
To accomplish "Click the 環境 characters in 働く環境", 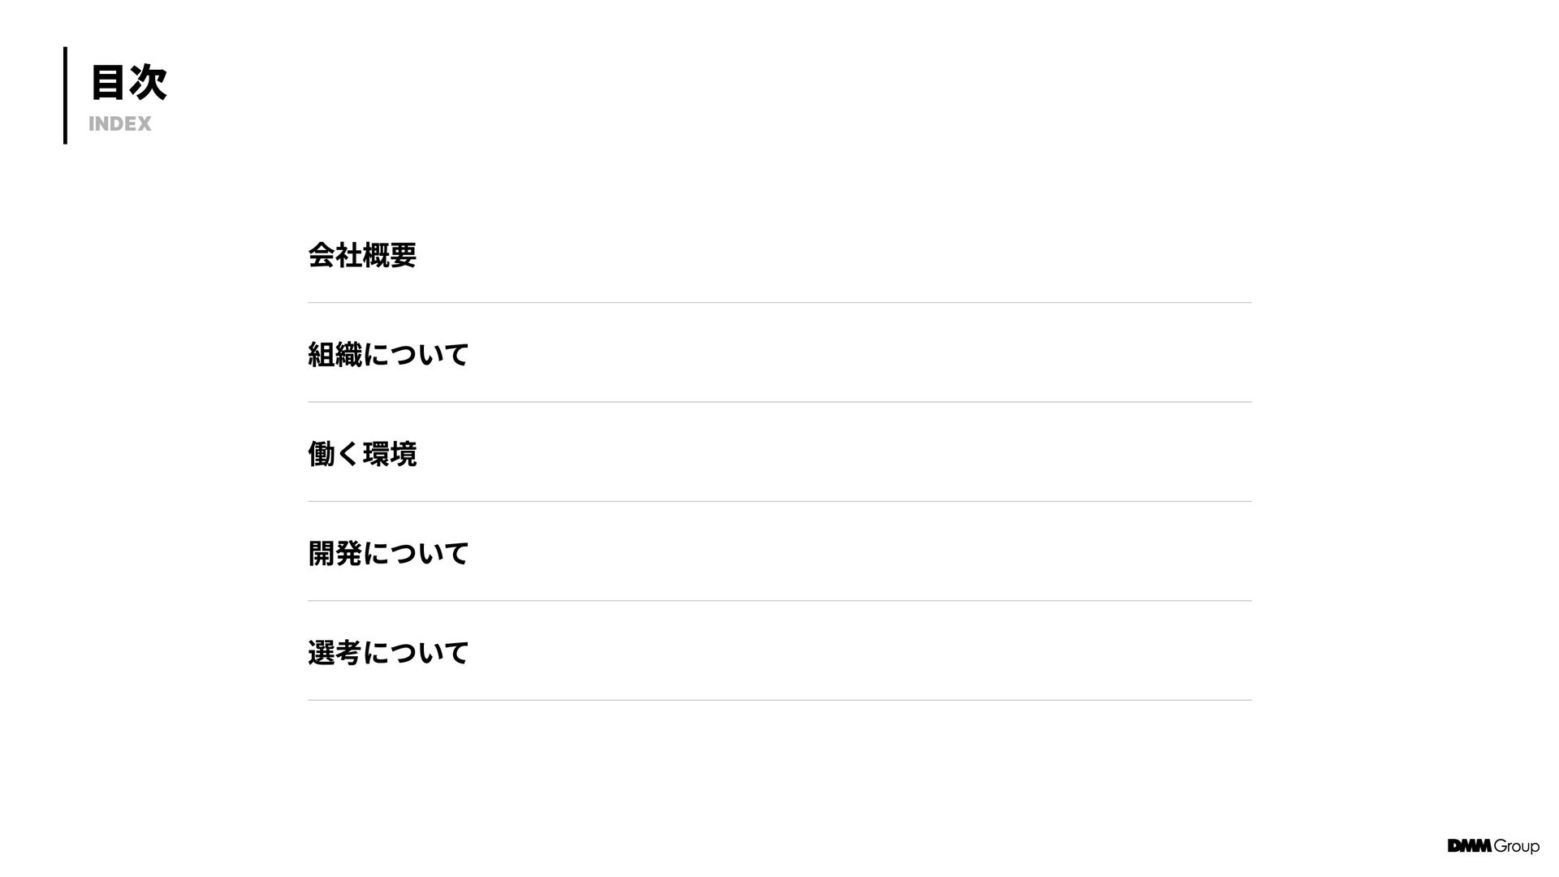I will click(x=390, y=454).
